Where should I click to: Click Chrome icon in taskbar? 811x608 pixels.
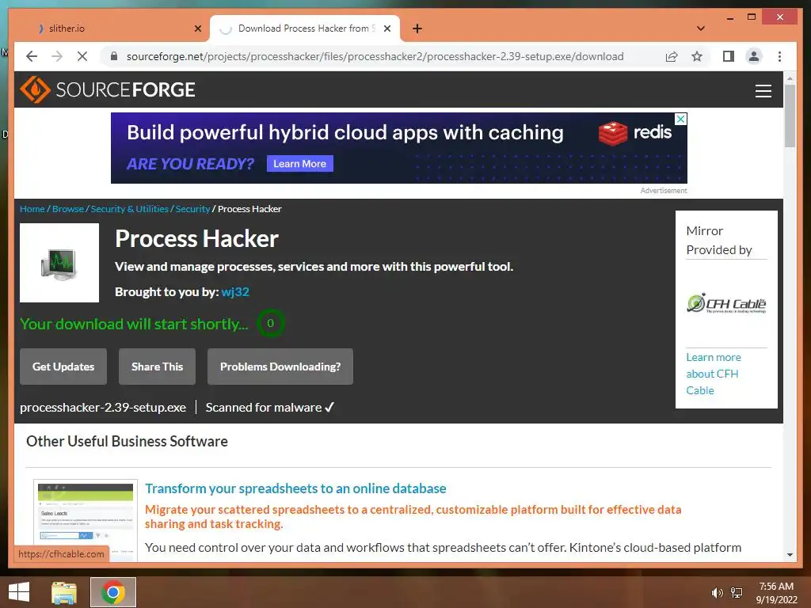(x=113, y=592)
